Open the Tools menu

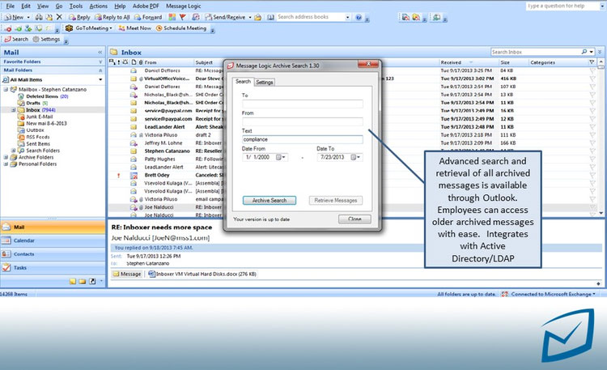click(x=76, y=6)
